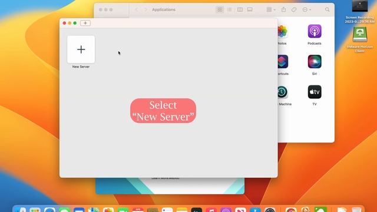Viewport: 377px width, 212px height.
Task: Open the Finder ellipsis action menu
Action: (x=307, y=9)
